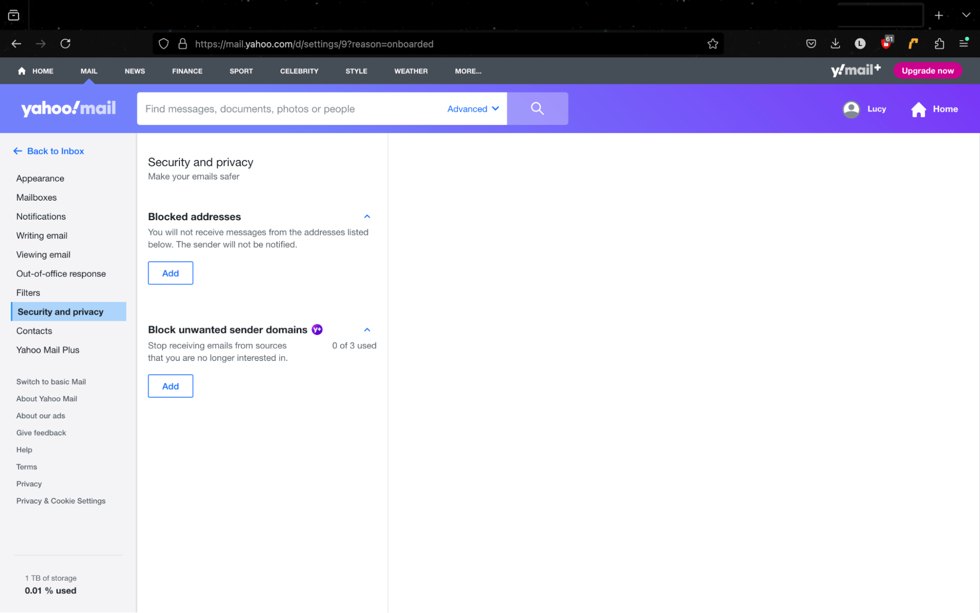Open Notifications settings
980x613 pixels.
click(41, 217)
